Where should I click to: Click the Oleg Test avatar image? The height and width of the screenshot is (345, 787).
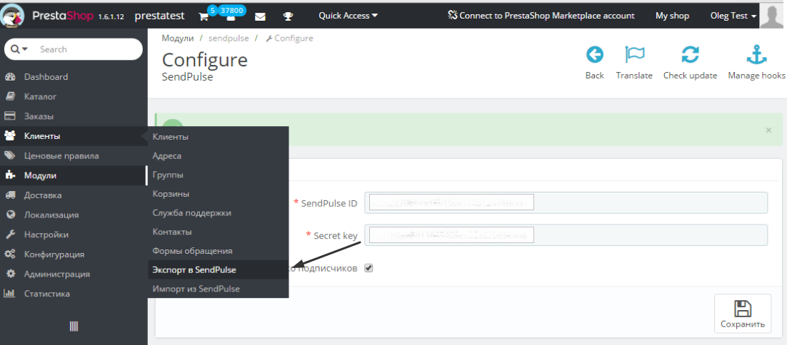(x=772, y=16)
